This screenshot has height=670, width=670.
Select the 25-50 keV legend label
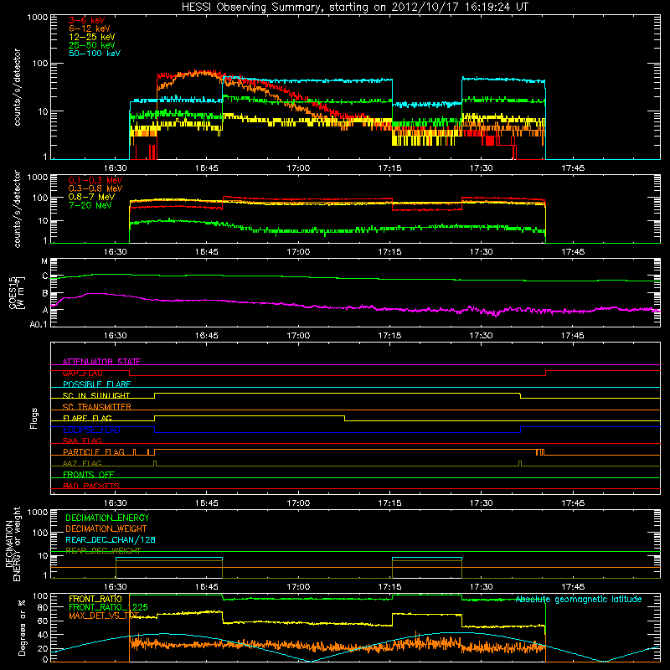(x=92, y=45)
